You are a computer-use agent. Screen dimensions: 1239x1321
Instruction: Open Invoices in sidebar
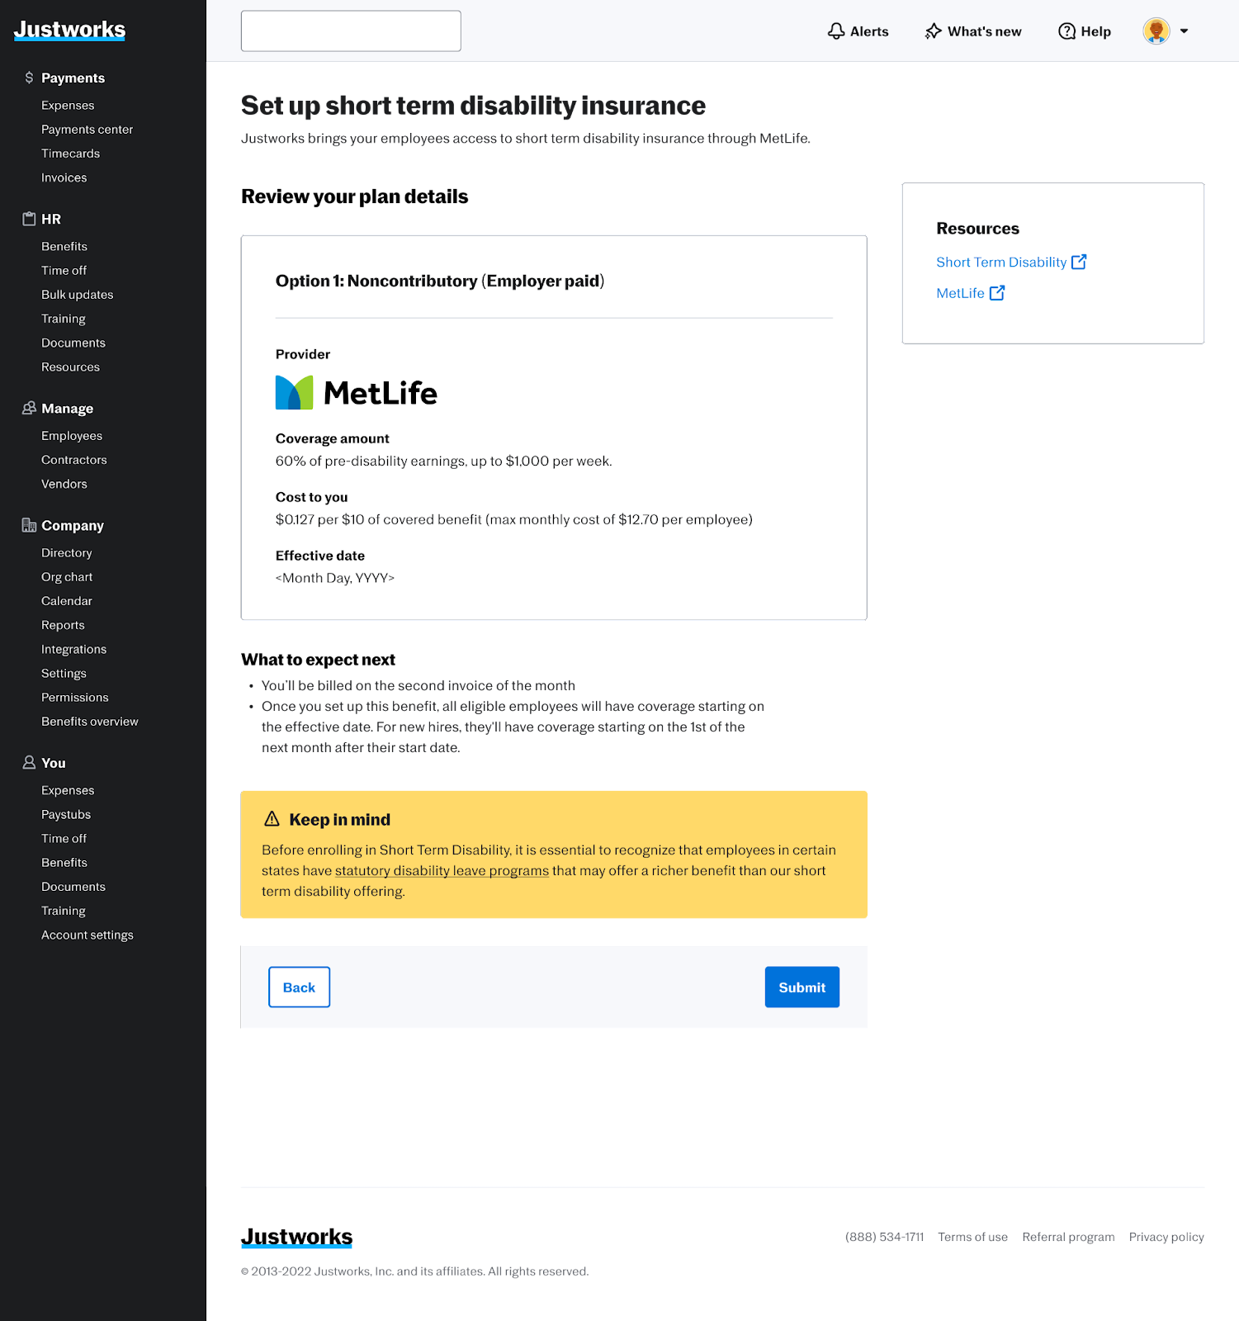click(x=64, y=177)
